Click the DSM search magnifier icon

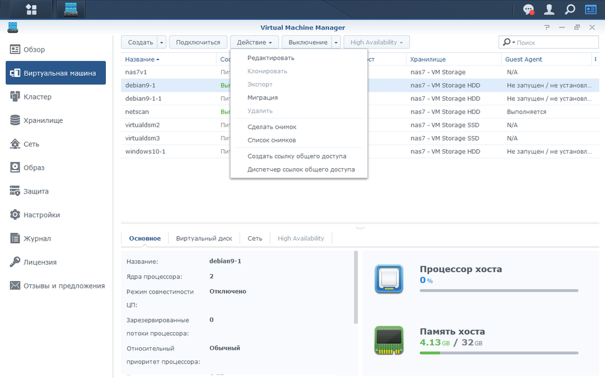point(570,9)
